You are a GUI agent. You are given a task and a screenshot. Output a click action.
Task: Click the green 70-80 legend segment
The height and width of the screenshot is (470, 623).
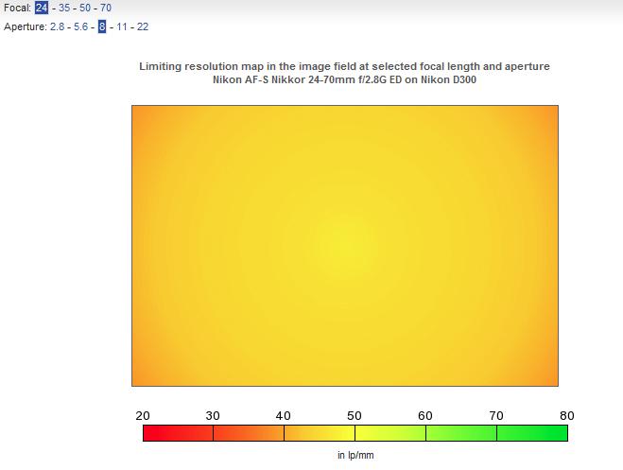[532, 433]
